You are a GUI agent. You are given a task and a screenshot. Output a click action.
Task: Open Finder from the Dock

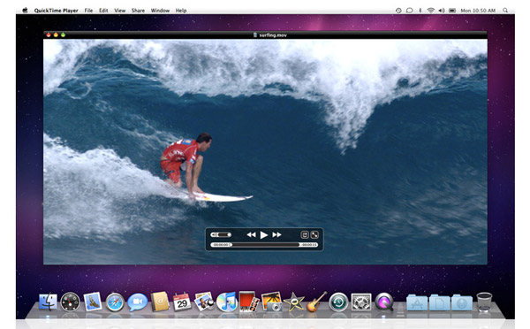pyautogui.click(x=48, y=302)
